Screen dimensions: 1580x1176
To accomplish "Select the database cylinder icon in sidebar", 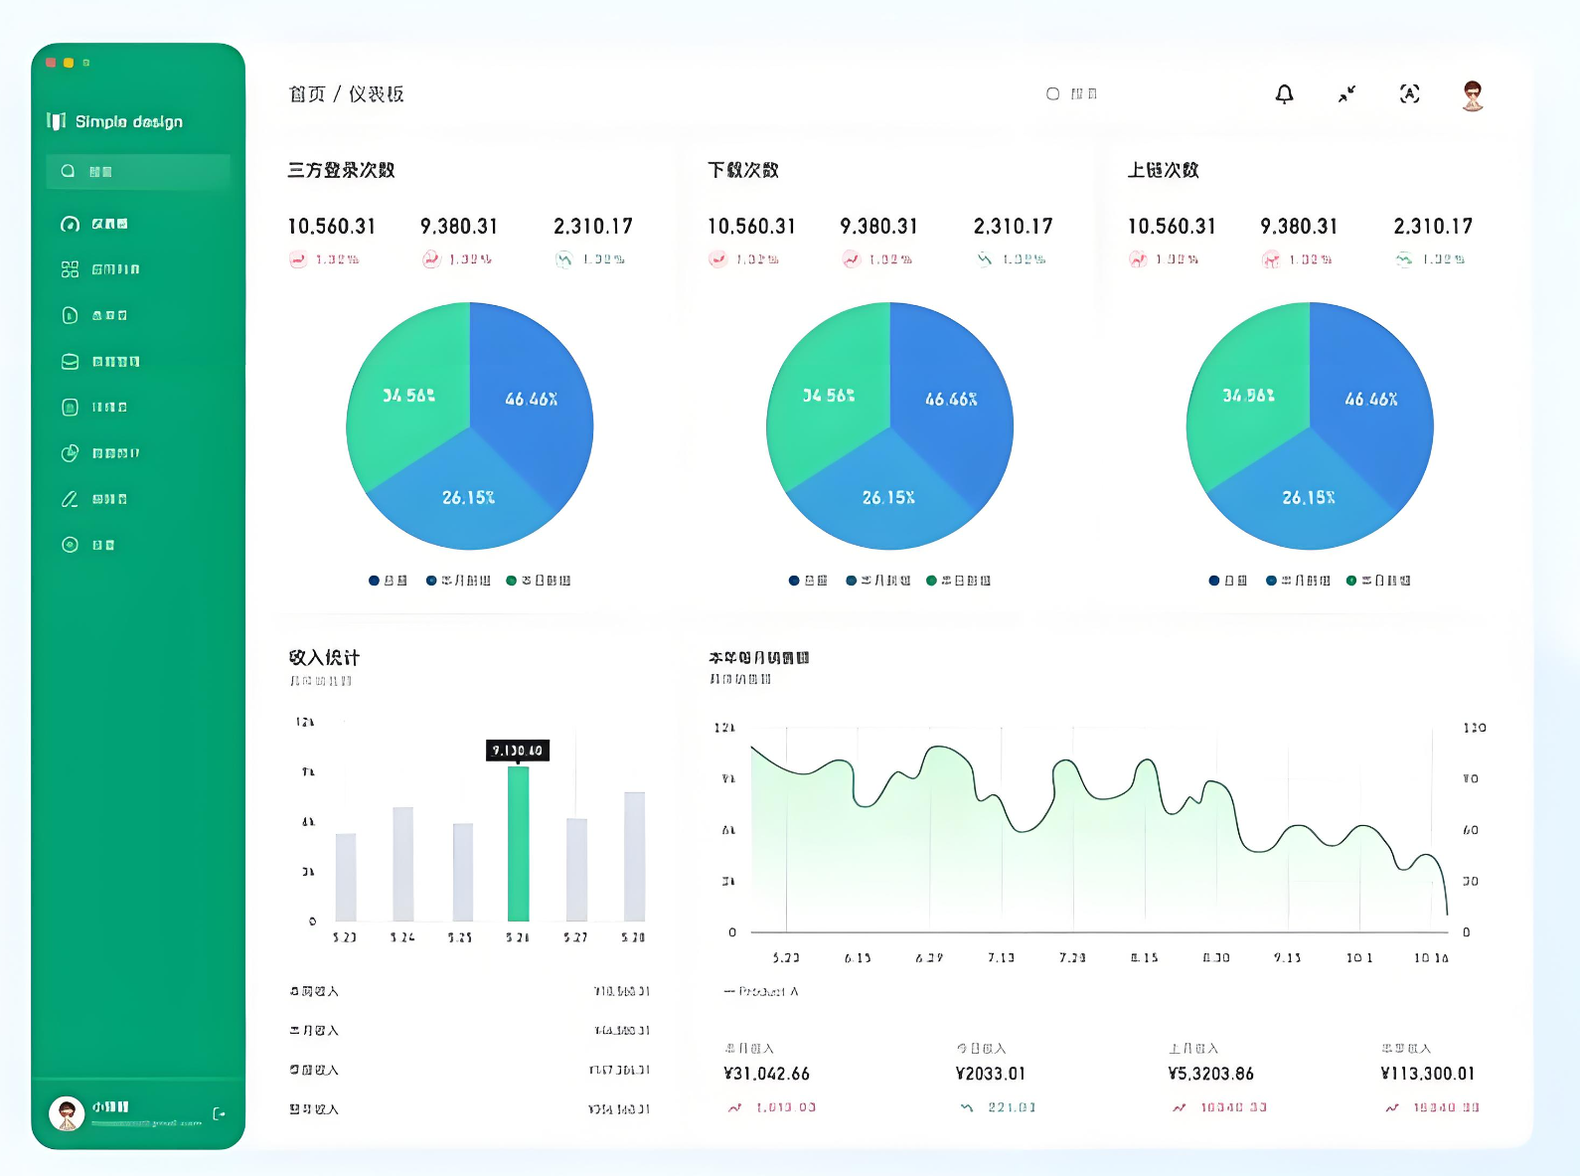I will pyautogui.click(x=70, y=362).
